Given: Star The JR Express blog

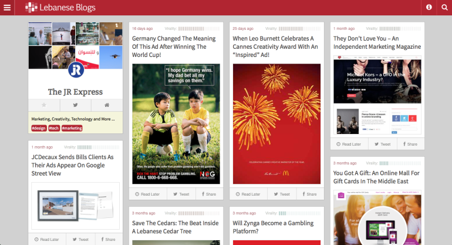Looking at the screenshot, I should click(x=43, y=105).
